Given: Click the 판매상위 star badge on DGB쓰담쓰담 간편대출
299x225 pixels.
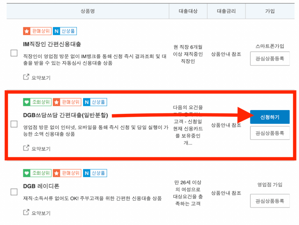Looking at the screenshot, I should (67, 102).
